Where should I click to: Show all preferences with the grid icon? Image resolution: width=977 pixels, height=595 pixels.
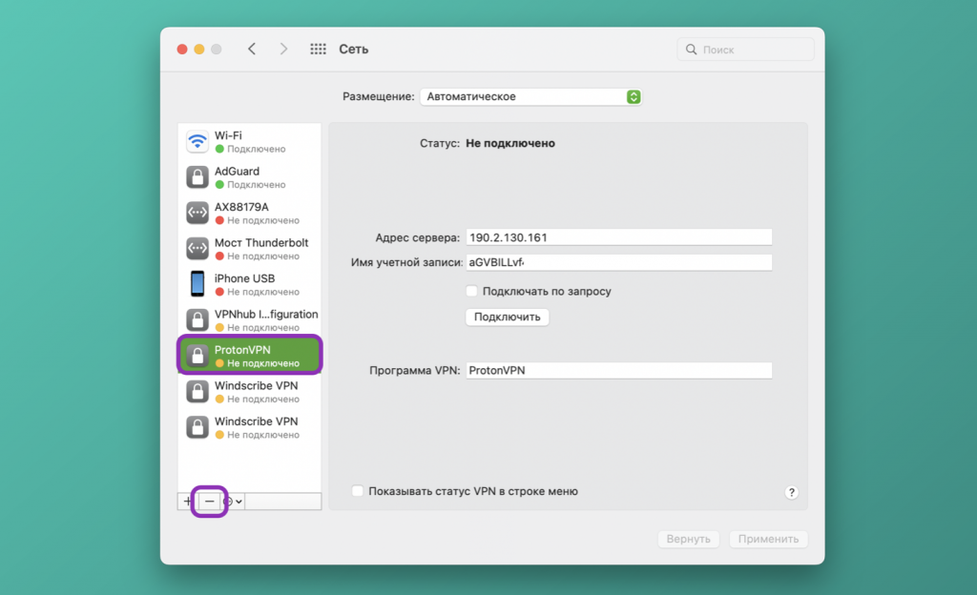tap(319, 50)
